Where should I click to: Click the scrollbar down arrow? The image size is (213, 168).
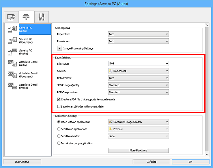207,155
